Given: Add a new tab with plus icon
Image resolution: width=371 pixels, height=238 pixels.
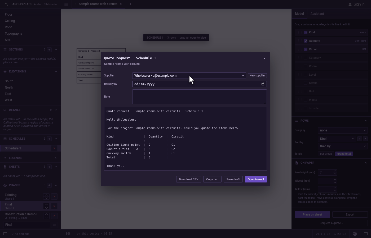Looking at the screenshot, I should pyautogui.click(x=130, y=4).
